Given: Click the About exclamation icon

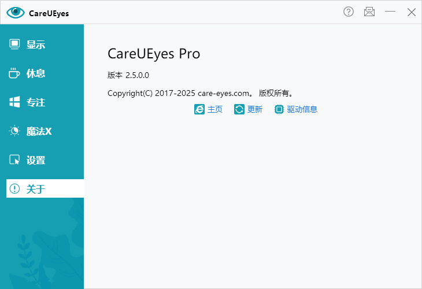Looking at the screenshot, I should click(x=15, y=189).
